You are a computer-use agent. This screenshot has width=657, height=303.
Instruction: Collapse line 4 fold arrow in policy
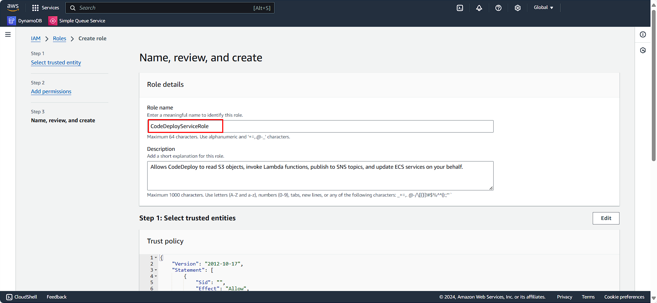click(x=156, y=276)
